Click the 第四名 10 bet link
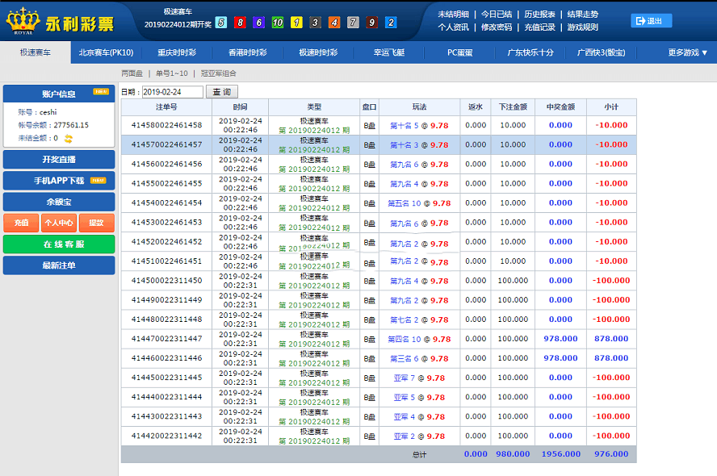 (x=405, y=340)
